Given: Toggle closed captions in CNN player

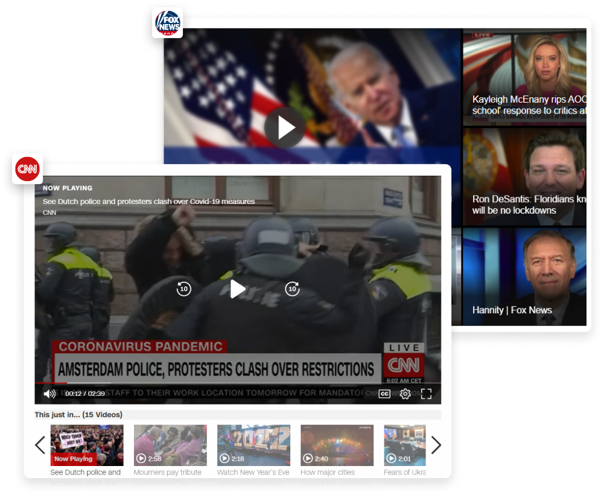Looking at the screenshot, I should (384, 394).
